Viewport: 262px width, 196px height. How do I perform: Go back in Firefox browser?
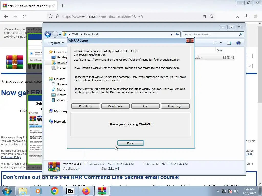tap(6, 17)
